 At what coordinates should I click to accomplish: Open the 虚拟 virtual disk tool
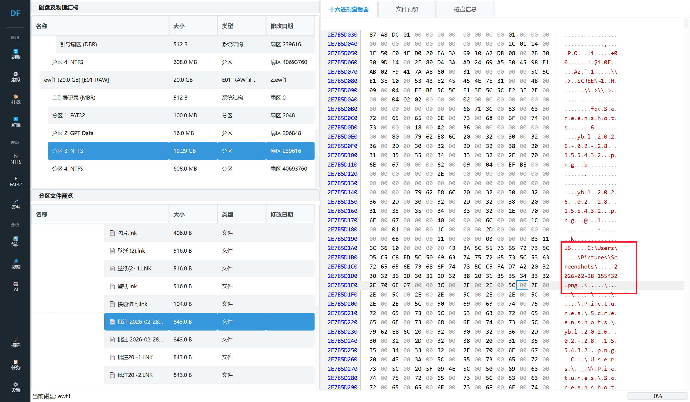16,77
